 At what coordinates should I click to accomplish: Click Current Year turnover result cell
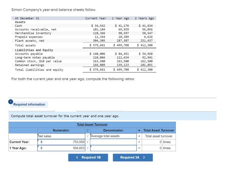159,142
